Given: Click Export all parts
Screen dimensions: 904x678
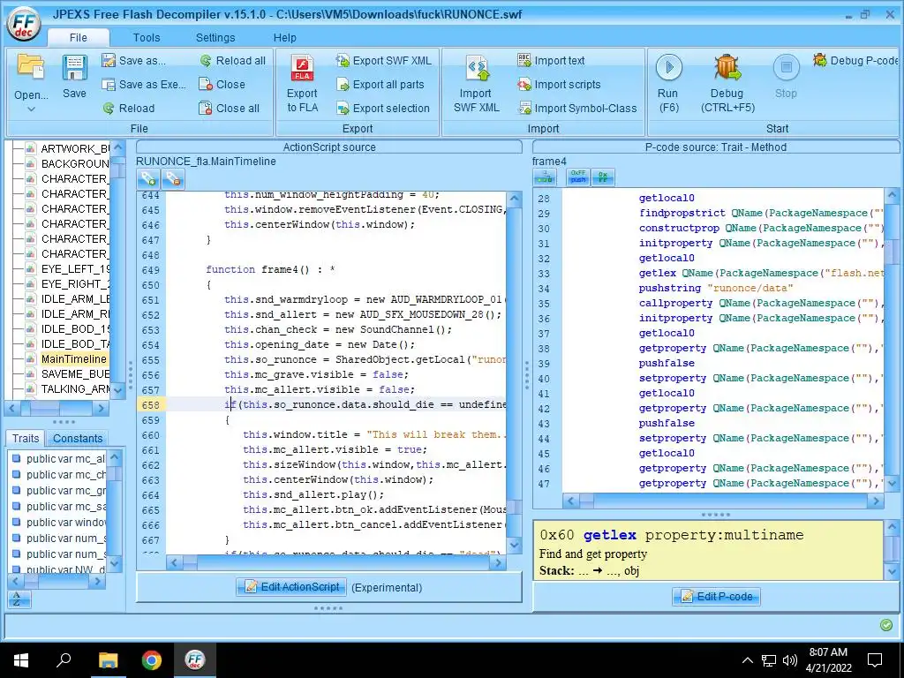Looking at the screenshot, I should (x=380, y=84).
